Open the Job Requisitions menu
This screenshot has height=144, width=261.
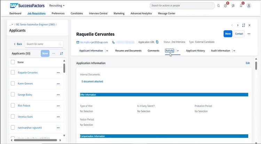pos(37,14)
